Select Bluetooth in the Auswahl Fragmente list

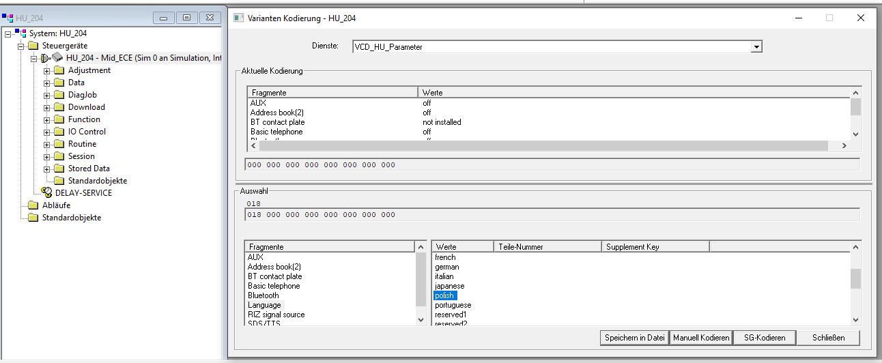pyautogui.click(x=264, y=295)
